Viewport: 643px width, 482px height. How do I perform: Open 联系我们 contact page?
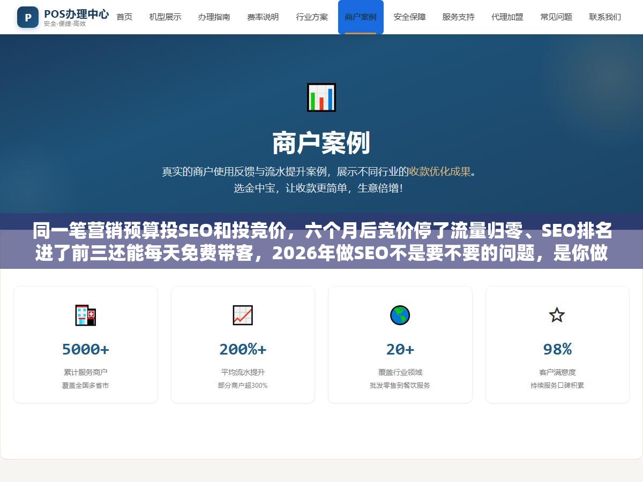(605, 17)
